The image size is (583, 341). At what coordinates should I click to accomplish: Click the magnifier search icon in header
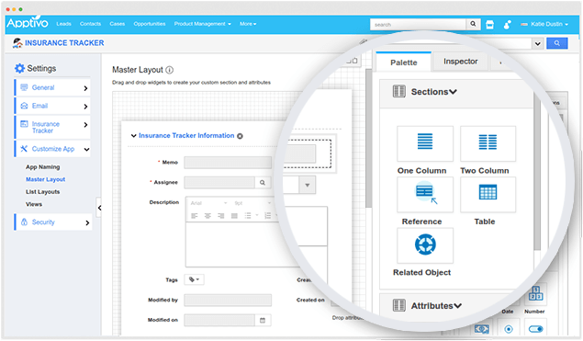[473, 24]
